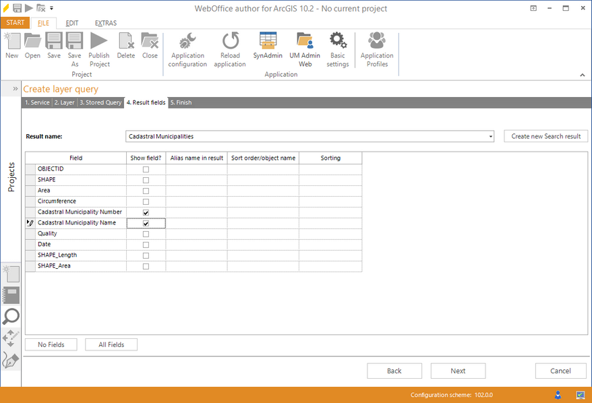Click the All Fields button

[x=111, y=344]
